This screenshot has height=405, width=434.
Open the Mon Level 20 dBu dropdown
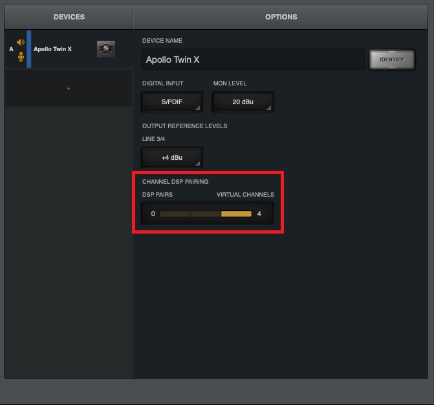[x=243, y=102]
